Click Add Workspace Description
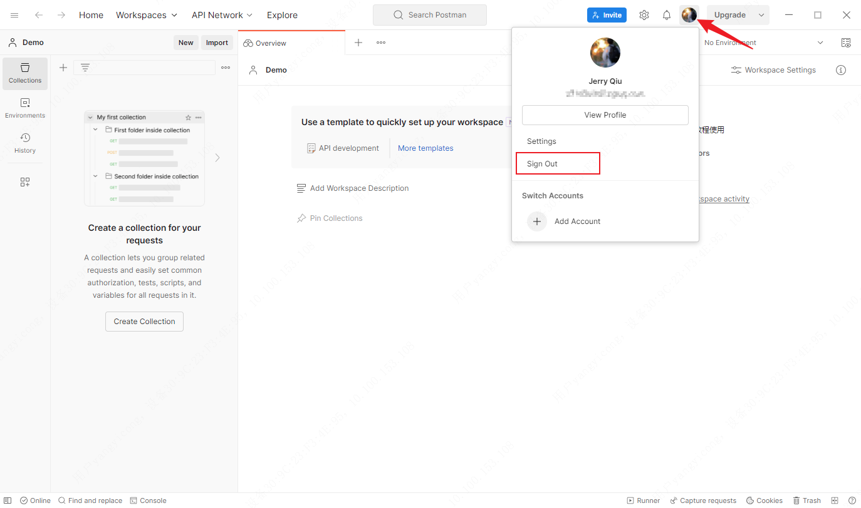 pyautogui.click(x=353, y=188)
